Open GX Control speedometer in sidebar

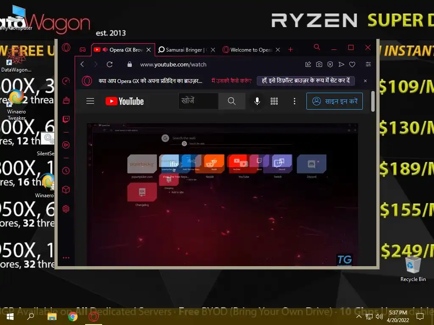click(x=66, y=81)
